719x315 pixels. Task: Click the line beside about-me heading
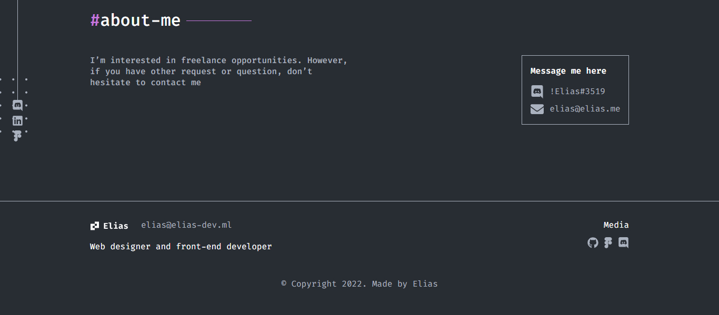click(x=219, y=21)
